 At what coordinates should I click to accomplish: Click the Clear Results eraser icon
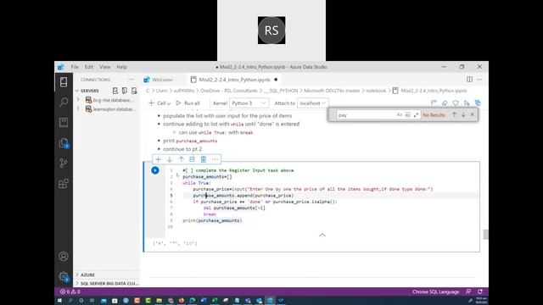[x=445, y=103]
